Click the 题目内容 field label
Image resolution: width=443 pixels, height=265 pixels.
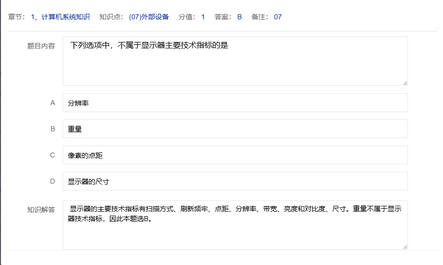pyautogui.click(x=41, y=46)
